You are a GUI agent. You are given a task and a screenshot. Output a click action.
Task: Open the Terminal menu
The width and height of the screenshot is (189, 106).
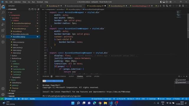click(x=40, y=2)
